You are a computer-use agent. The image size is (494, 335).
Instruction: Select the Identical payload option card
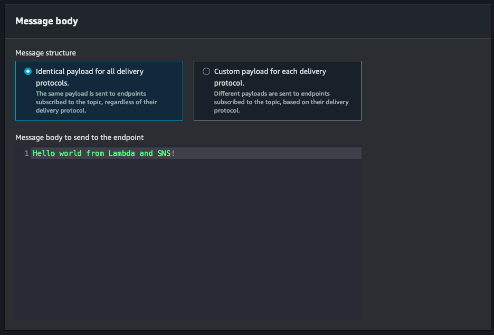[x=99, y=91]
